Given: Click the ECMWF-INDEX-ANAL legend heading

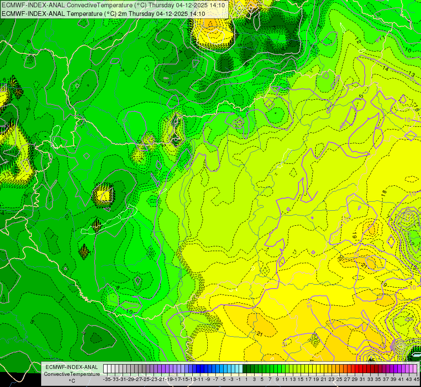Looking at the screenshot, I should coord(72,367).
